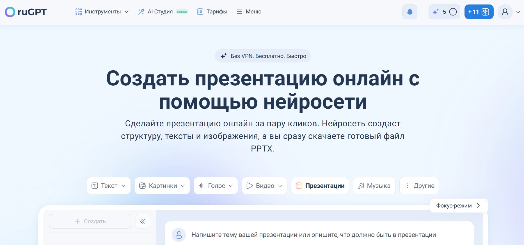The height and width of the screenshot is (245, 524).
Task: Expand the Текст category dropdown
Action: pyautogui.click(x=109, y=186)
